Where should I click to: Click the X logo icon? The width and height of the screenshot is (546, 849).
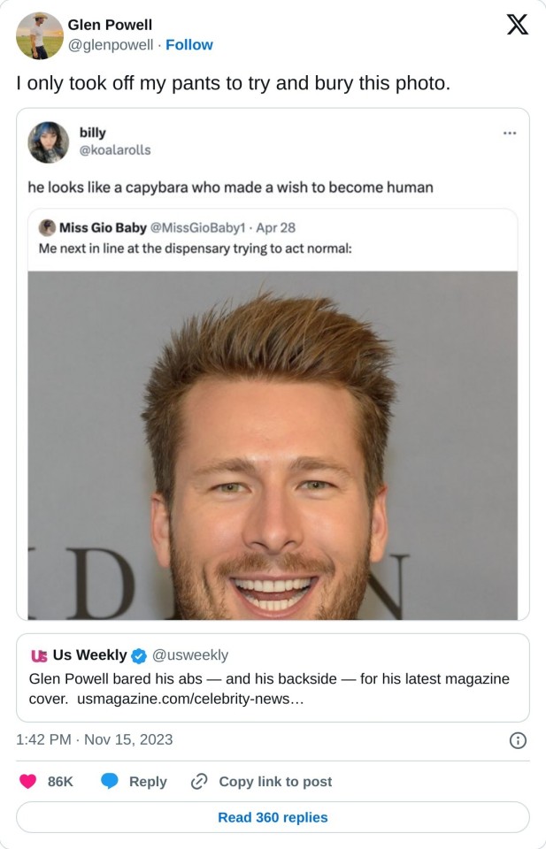click(x=517, y=25)
